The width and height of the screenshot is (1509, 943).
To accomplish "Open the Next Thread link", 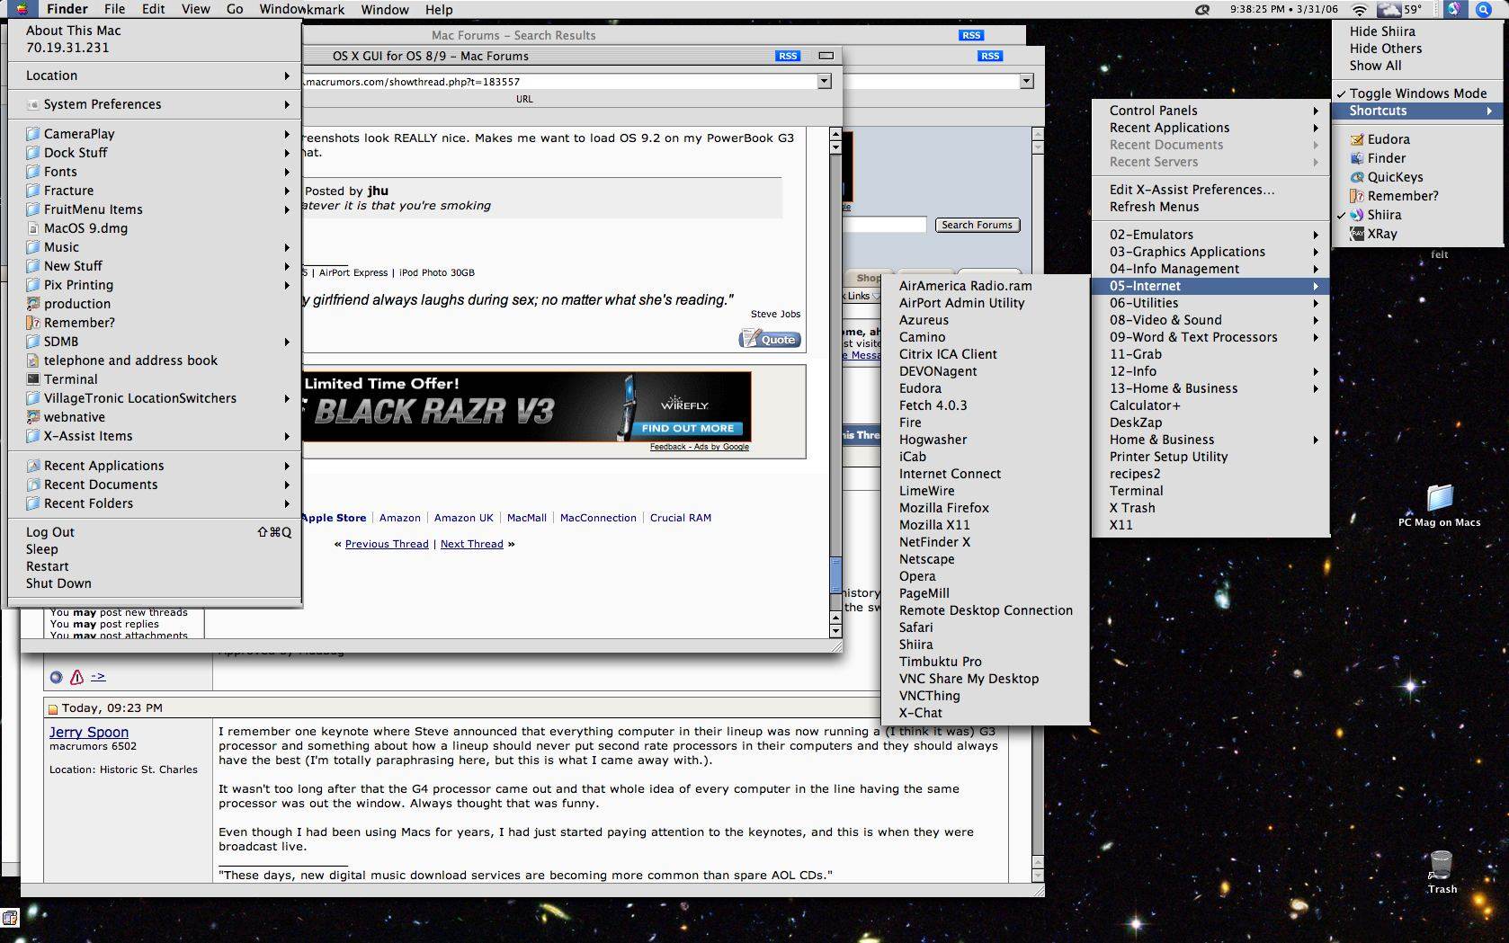I will click(x=472, y=544).
